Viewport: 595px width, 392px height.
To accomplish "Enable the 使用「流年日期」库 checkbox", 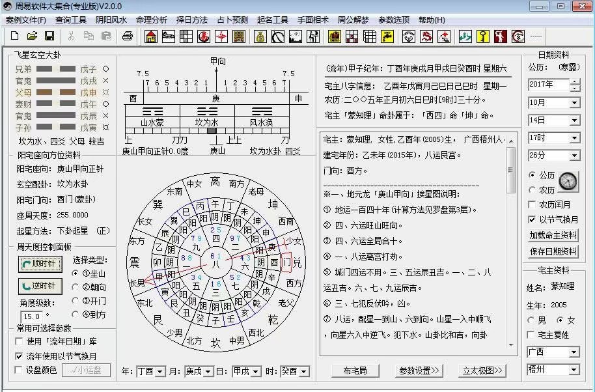I will coord(20,341).
